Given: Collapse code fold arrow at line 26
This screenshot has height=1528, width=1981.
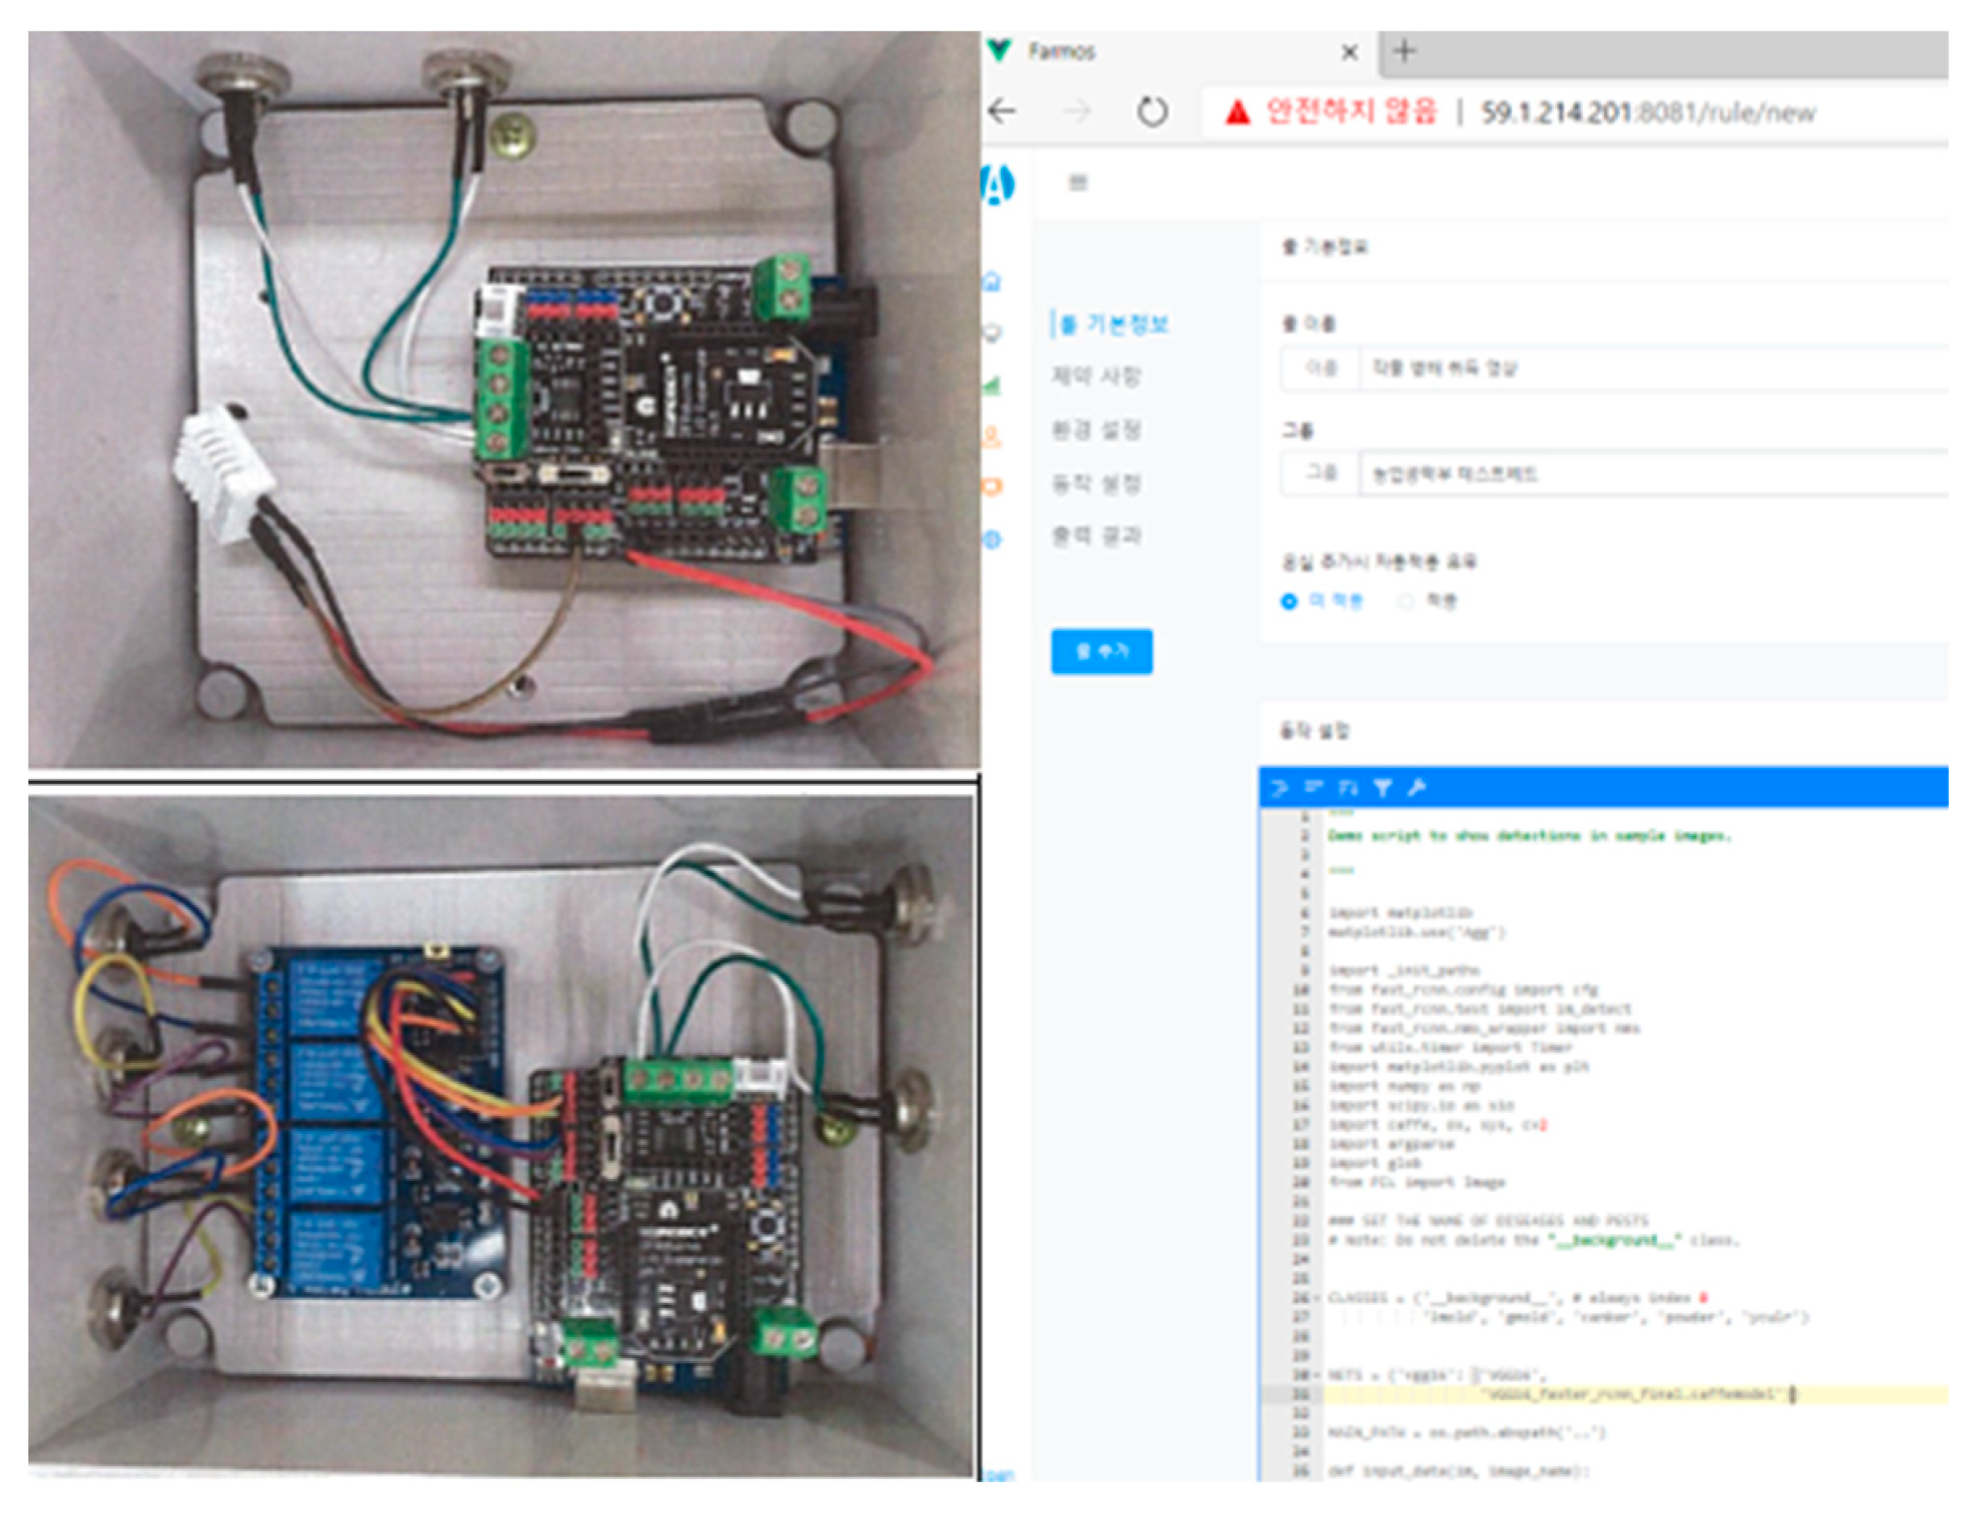Looking at the screenshot, I should click(x=1317, y=1298).
